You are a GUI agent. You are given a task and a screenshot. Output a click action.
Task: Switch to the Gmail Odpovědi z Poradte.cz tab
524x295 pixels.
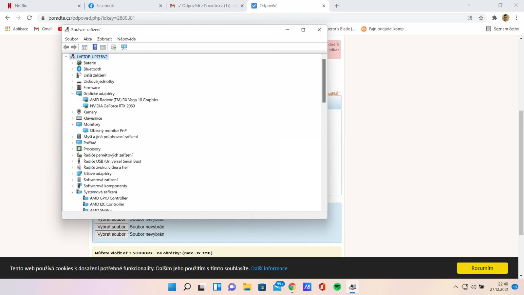(207, 6)
